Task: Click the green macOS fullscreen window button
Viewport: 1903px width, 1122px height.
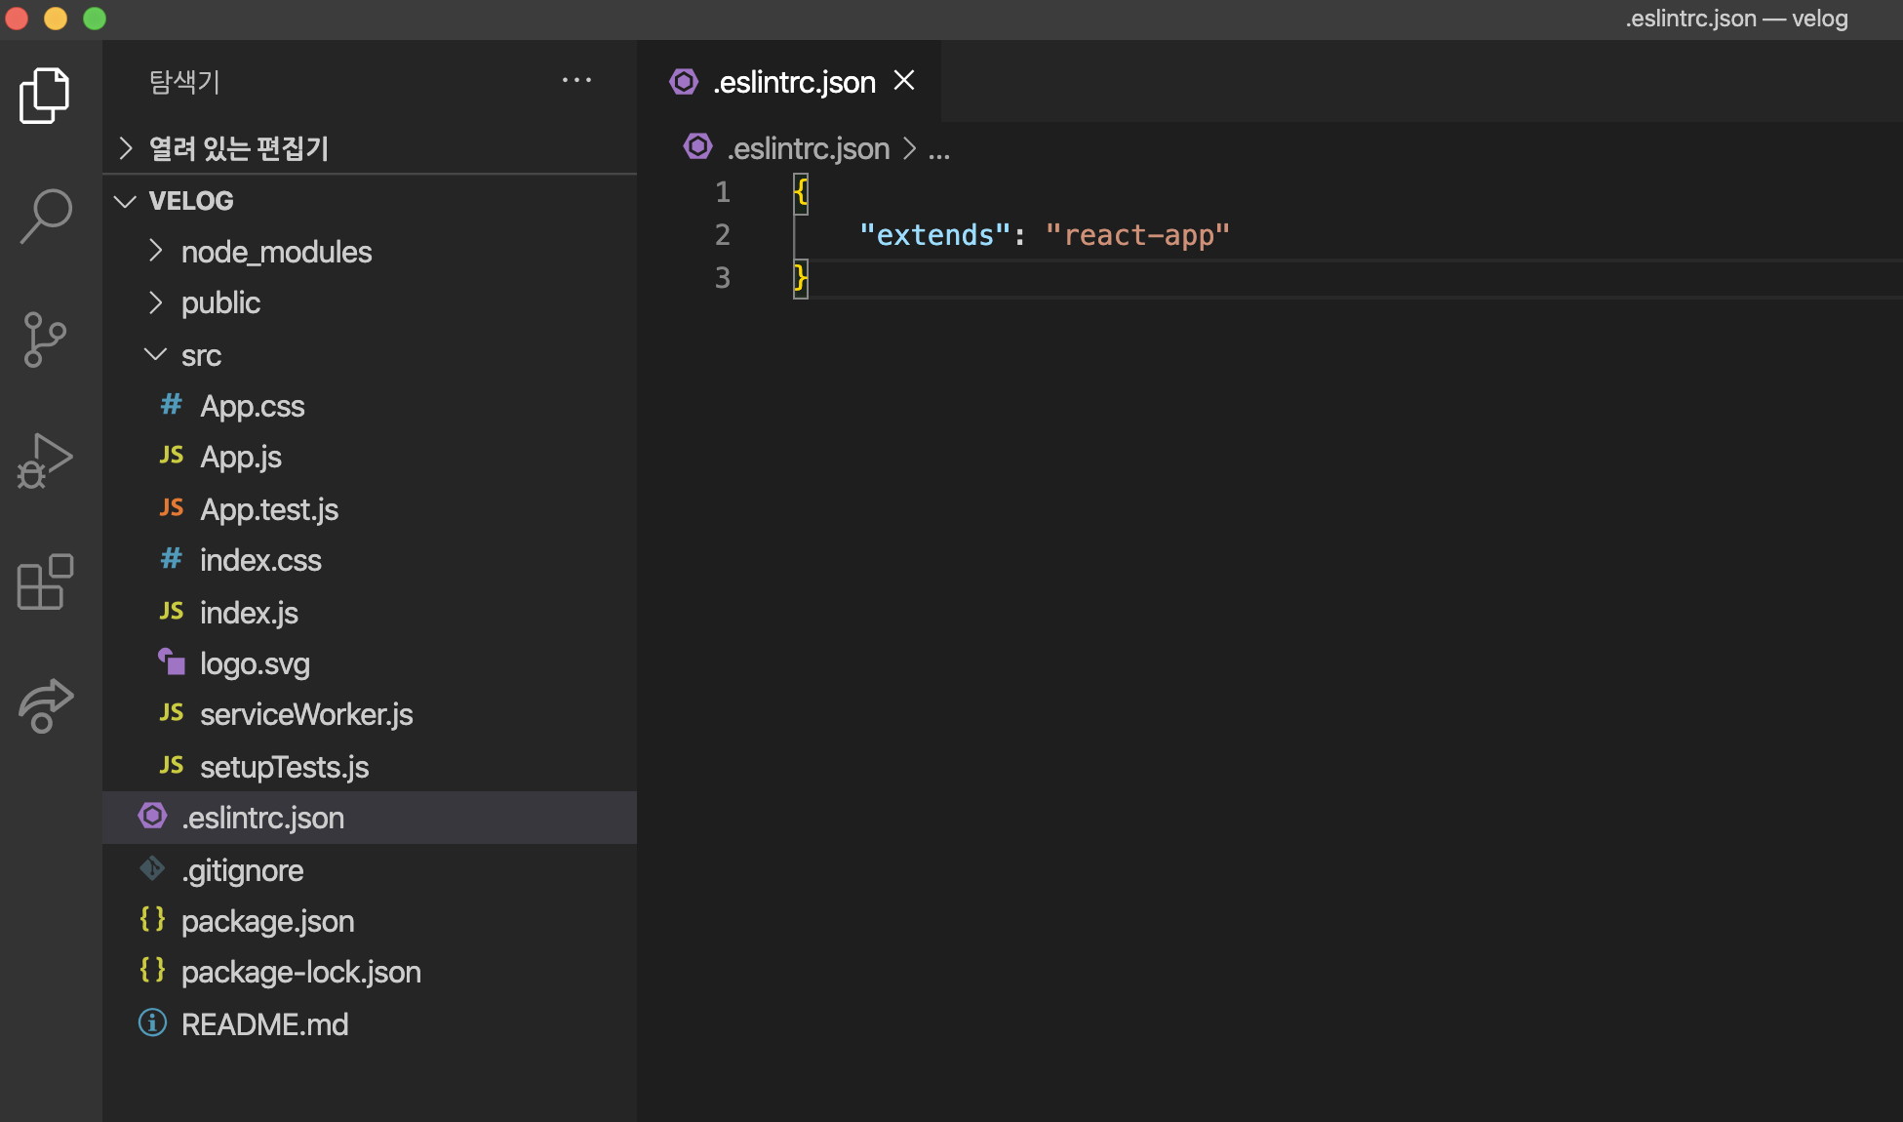Action: click(95, 19)
